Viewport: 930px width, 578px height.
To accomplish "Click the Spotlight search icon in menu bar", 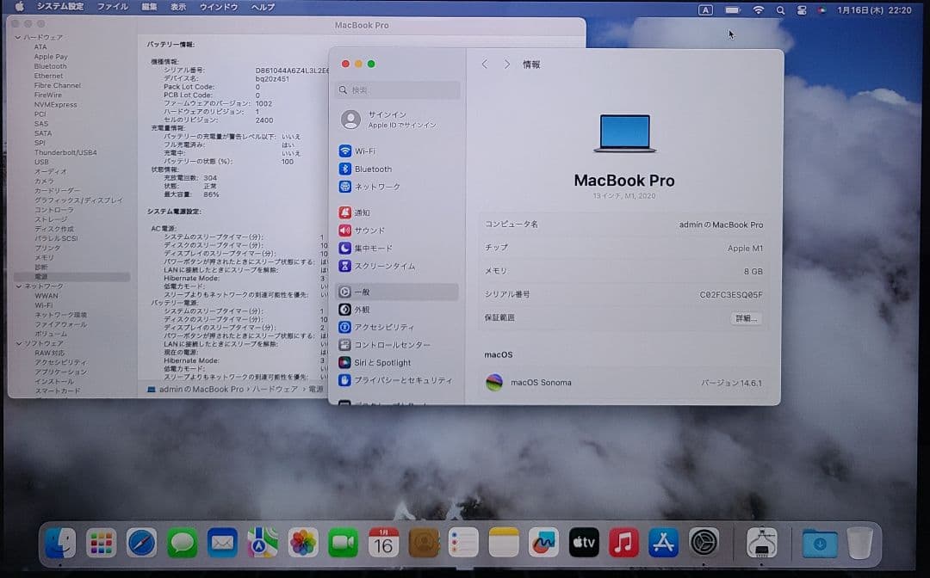I will [778, 8].
